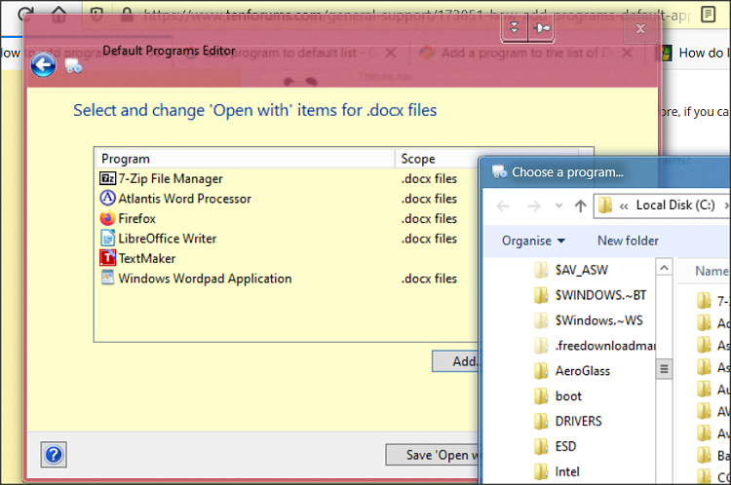Open the Organise dropdown menu
The image size is (731, 485).
point(533,241)
